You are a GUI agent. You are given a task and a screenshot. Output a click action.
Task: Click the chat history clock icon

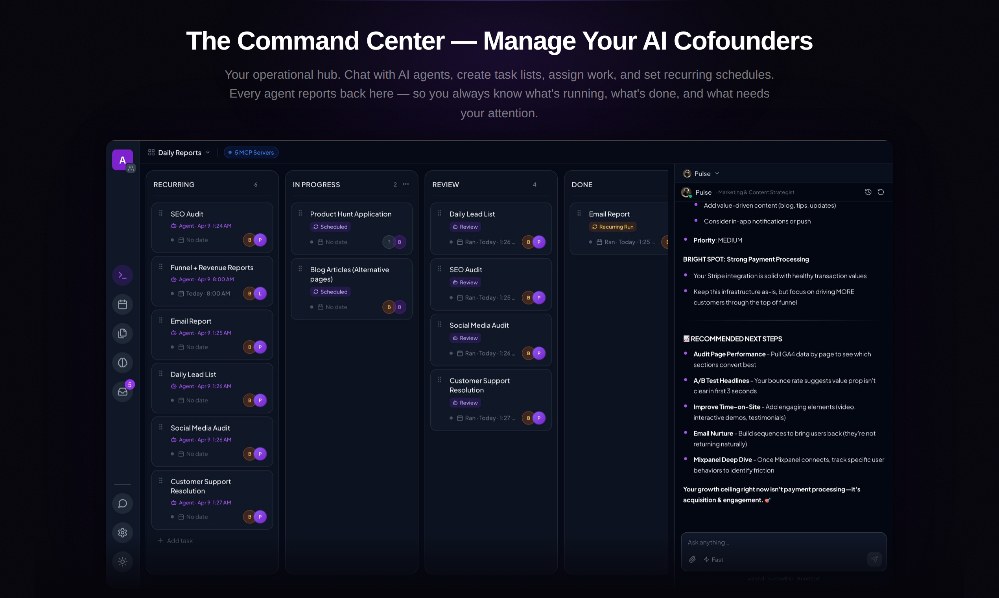(x=868, y=192)
